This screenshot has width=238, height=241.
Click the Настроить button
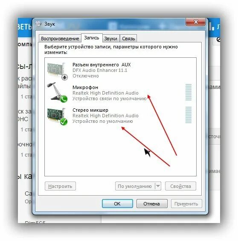(x=60, y=186)
